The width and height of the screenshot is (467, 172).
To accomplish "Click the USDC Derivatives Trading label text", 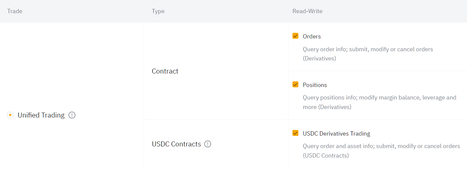I will pyautogui.click(x=336, y=134).
